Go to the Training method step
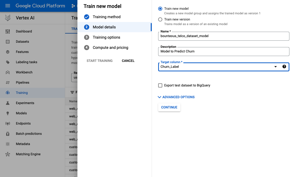The width and height of the screenshot is (303, 177). click(114, 17)
